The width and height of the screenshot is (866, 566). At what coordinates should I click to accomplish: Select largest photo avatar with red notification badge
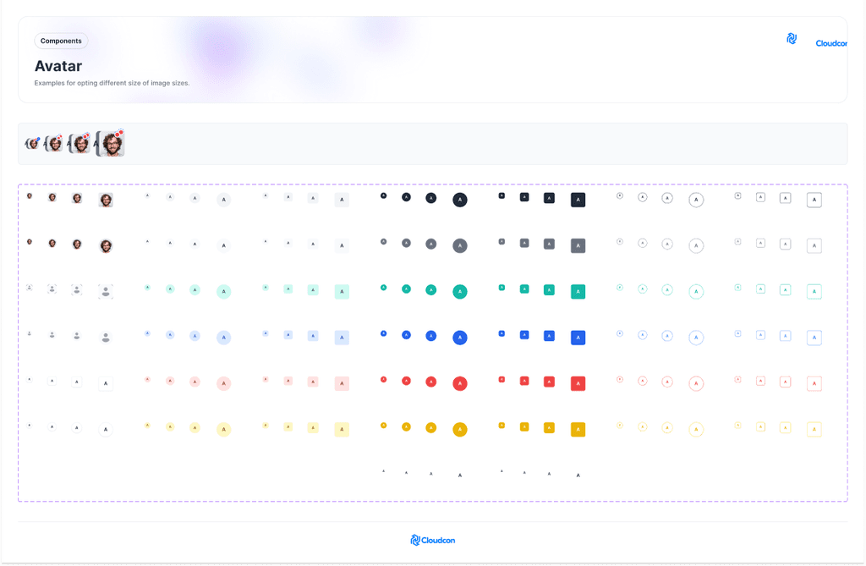[112, 144]
